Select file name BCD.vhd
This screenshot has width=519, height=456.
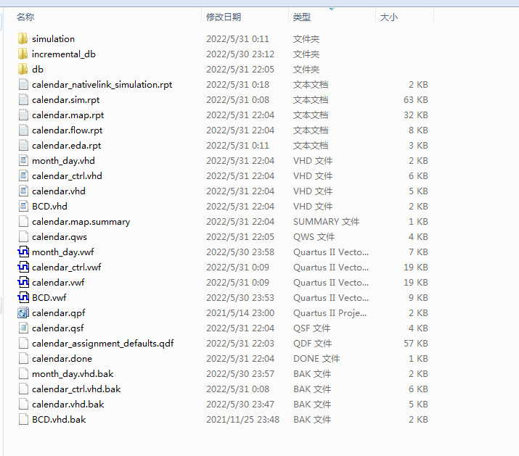click(49, 207)
